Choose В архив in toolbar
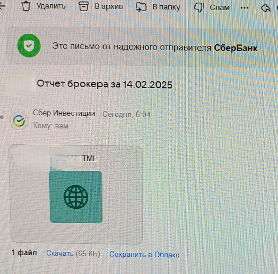The image size is (278, 274). pyautogui.click(x=109, y=6)
